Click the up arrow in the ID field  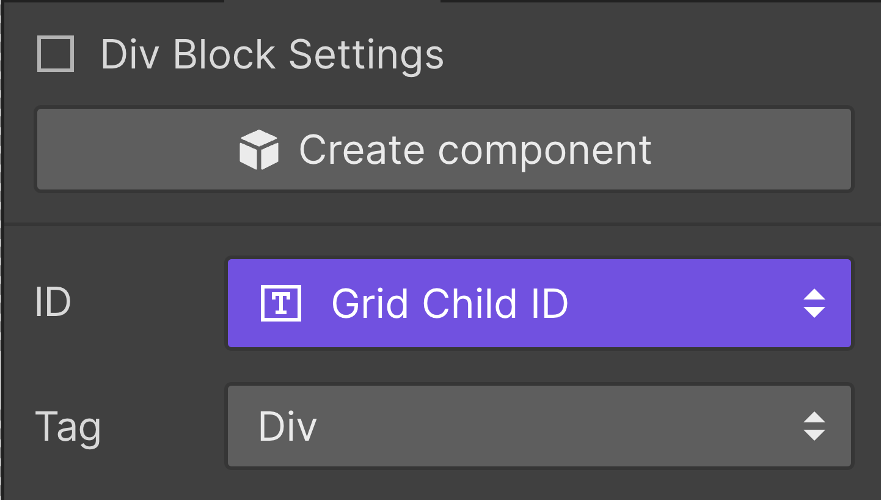[x=814, y=295]
